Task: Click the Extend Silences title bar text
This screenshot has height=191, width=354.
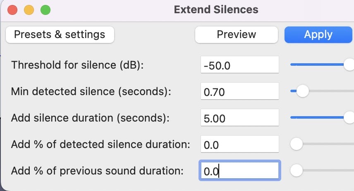Action: point(216,10)
